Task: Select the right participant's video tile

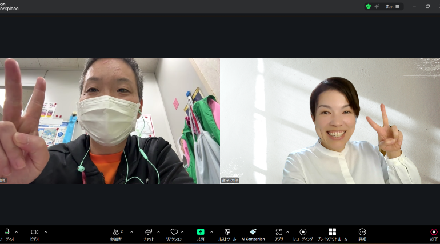Action: pos(330,121)
